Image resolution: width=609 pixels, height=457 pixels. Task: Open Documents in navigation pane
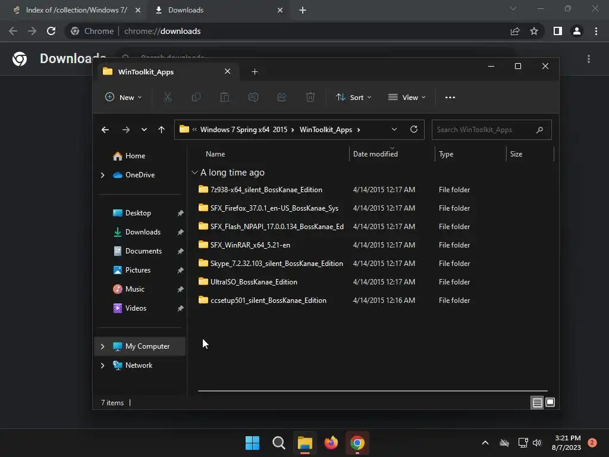point(143,251)
